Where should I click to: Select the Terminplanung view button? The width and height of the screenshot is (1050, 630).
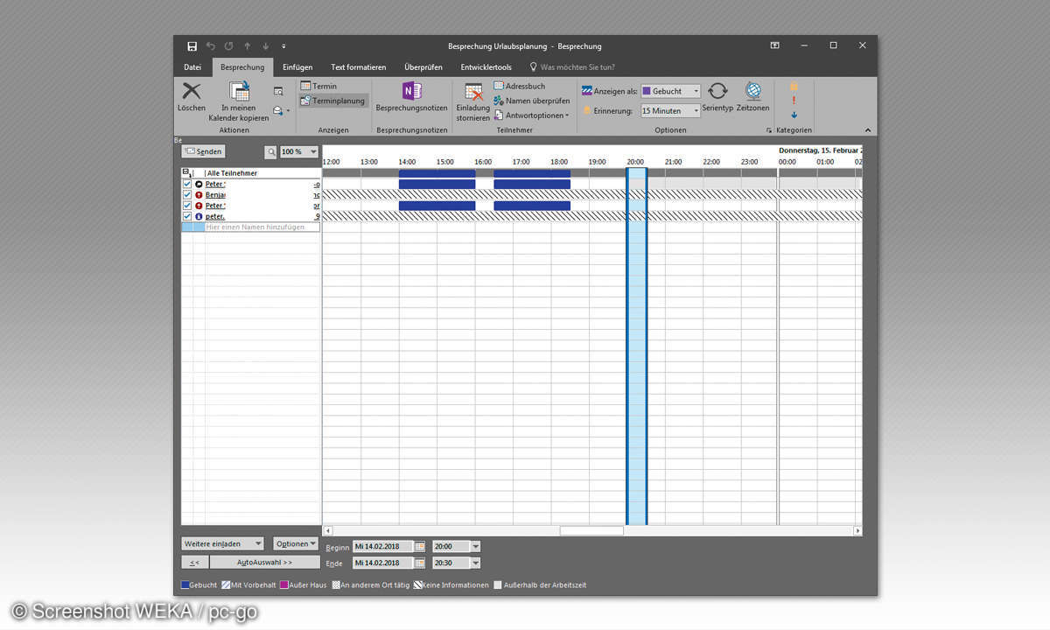332,101
